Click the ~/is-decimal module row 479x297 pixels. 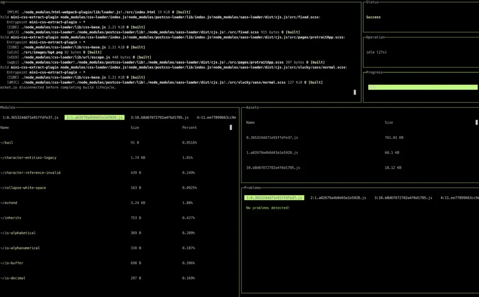click(99, 278)
